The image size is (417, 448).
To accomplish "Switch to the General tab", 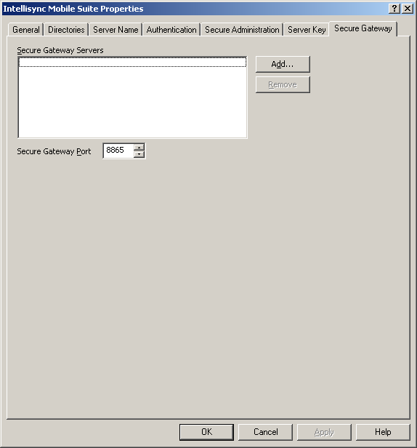I will [x=25, y=30].
